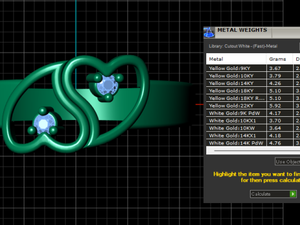Click the Metal Weights scale icon
Viewport: 300px width, 225px height.
pos(209,32)
